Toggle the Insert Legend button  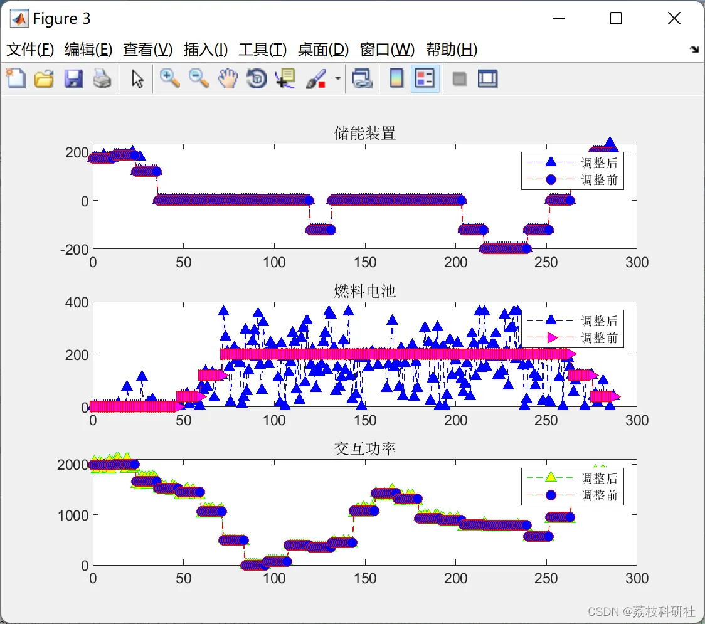pos(425,79)
